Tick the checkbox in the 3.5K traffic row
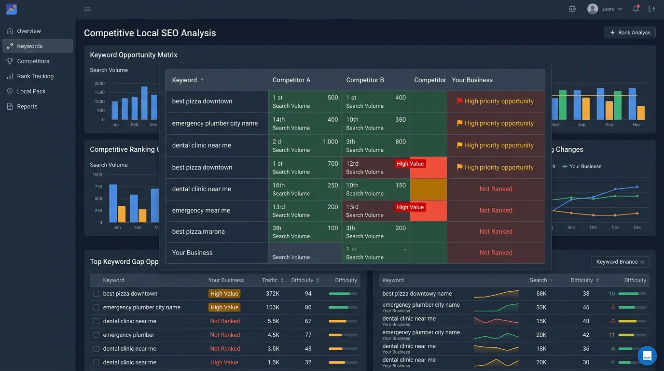Viewport: 664px width, 371px height. click(96, 349)
